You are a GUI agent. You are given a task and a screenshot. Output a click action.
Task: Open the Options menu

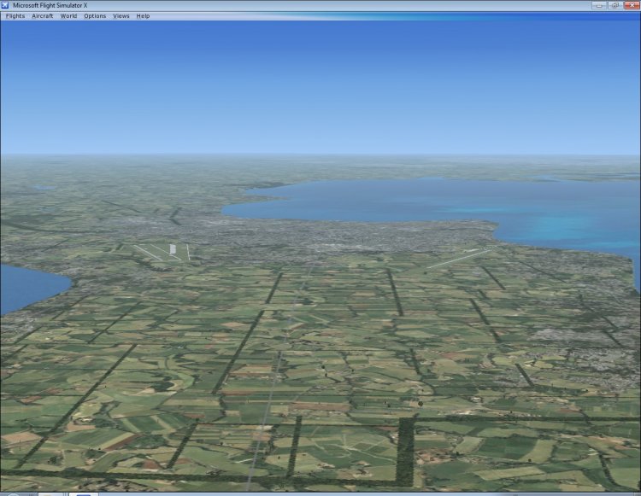[95, 16]
